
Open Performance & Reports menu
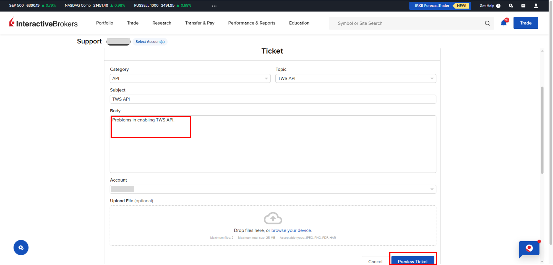(252, 23)
